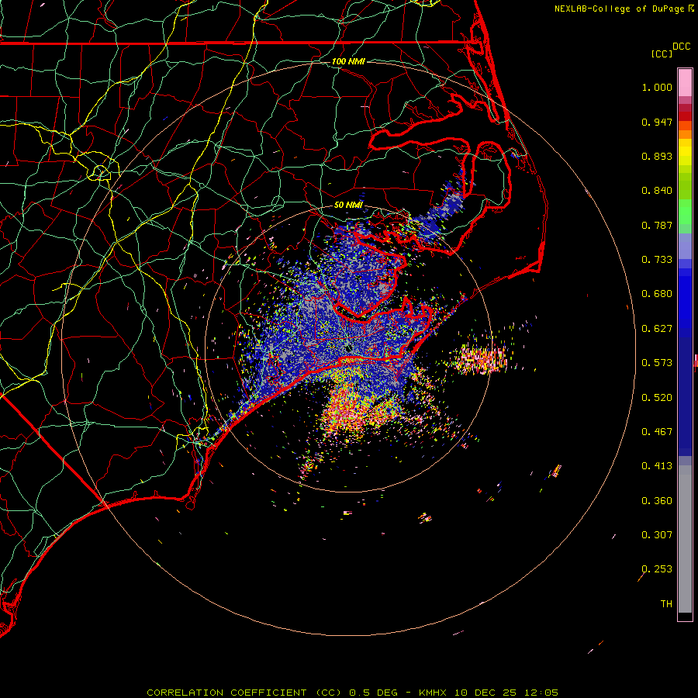Image resolution: width=698 pixels, height=698 pixels.
Task: Click the 0.733 scale value
Action: pyautogui.click(x=657, y=260)
